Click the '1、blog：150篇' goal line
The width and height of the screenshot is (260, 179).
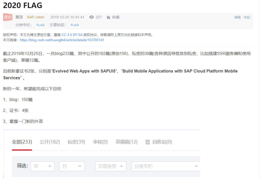(18, 99)
